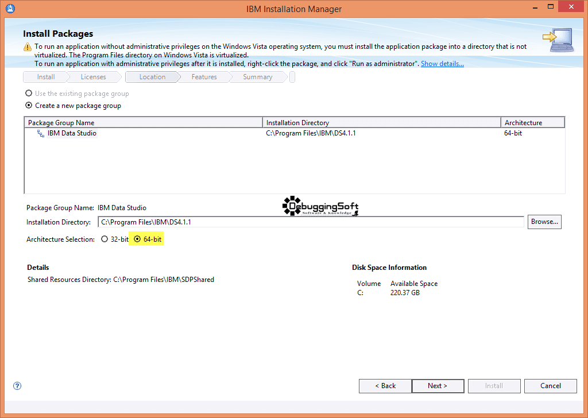The width and height of the screenshot is (588, 418).
Task: Click the 'Installation Directory' column header
Action: pyautogui.click(x=382, y=123)
